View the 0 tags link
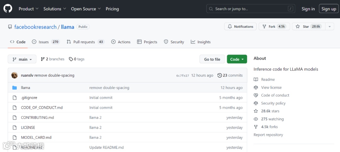 point(76,59)
